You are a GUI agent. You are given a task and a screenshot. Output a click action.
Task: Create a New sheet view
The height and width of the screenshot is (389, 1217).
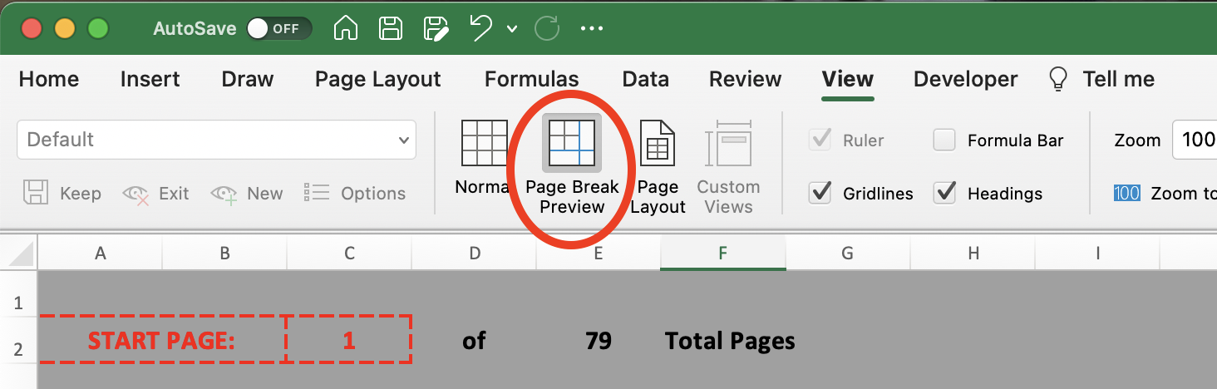(247, 193)
